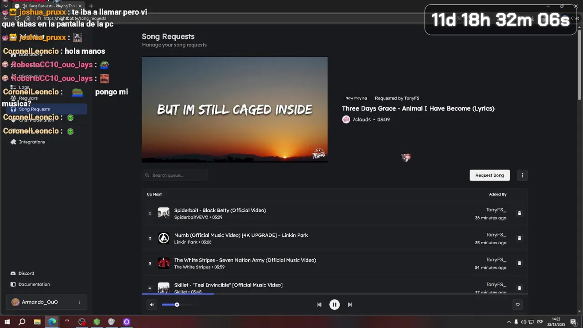Go to the Integrations page
The height and width of the screenshot is (328, 583).
28,142
